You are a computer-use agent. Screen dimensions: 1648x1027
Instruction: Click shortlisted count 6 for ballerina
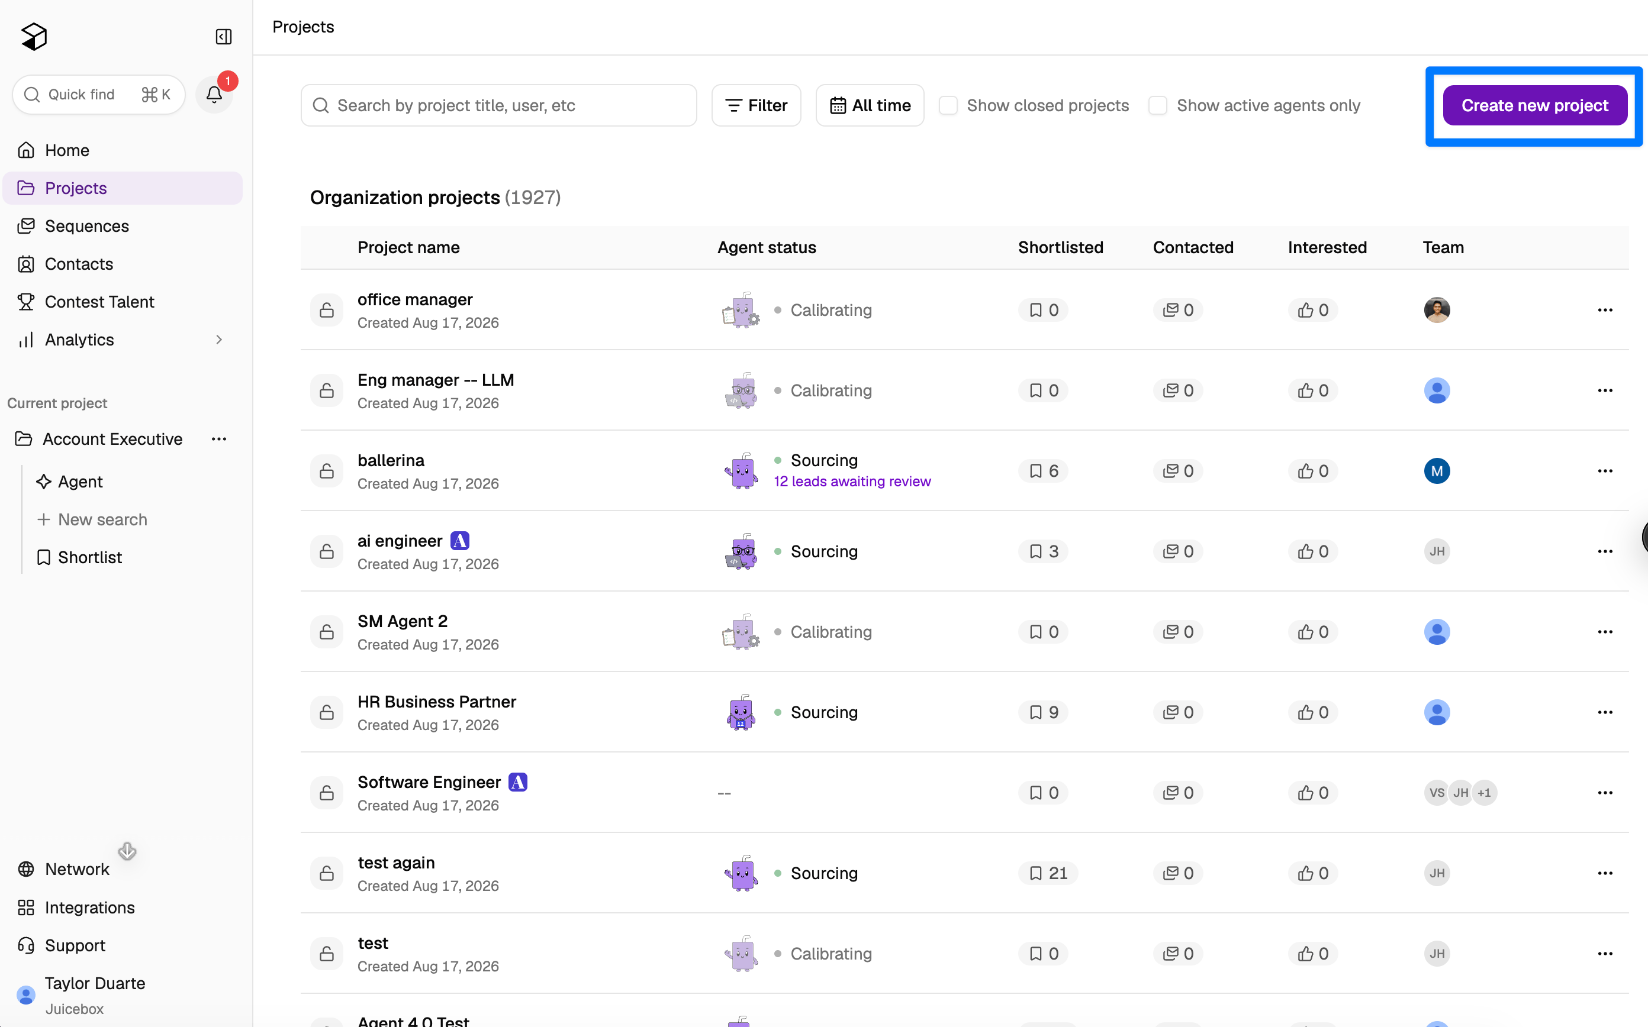click(x=1043, y=471)
